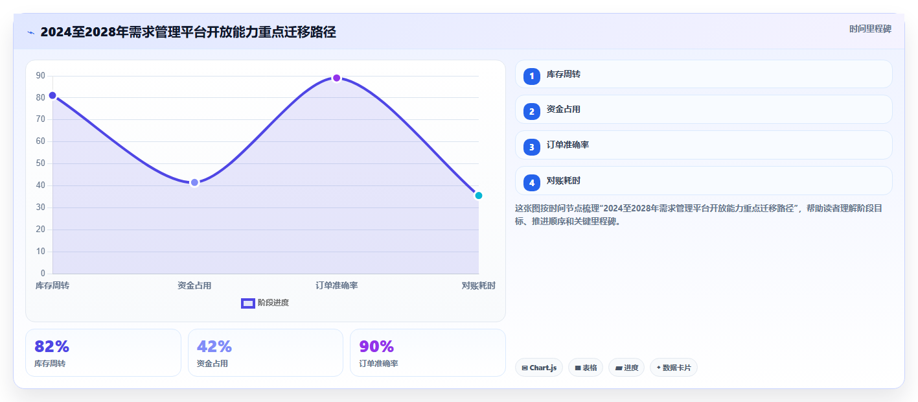Click the star icon in 数据卡片 chip
Screen dimensions: 918x402
point(658,368)
